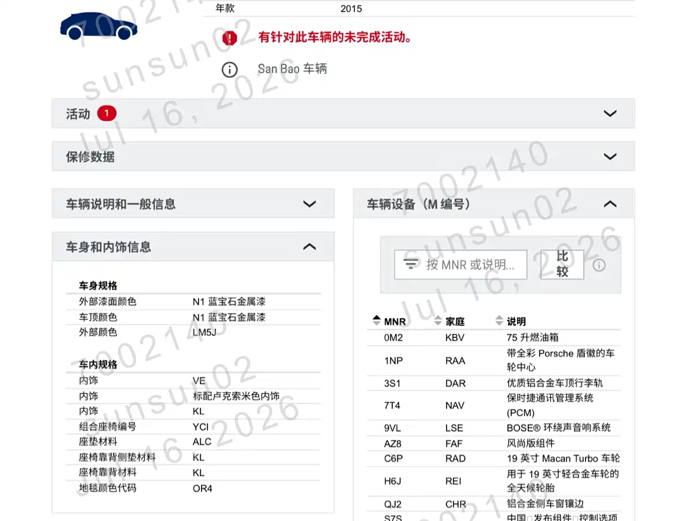Image resolution: width=695 pixels, height=521 pixels.
Task: Click the 组合座椅编号 value YCI
Action: pyautogui.click(x=201, y=427)
